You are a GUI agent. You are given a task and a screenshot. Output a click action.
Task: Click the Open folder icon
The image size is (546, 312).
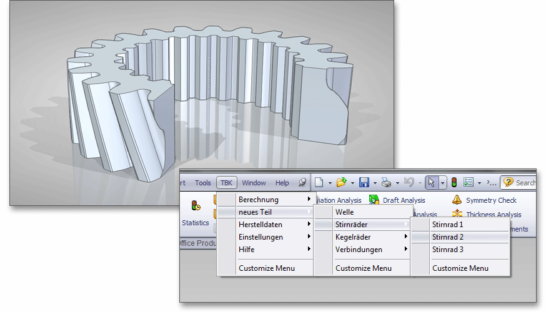point(341,183)
